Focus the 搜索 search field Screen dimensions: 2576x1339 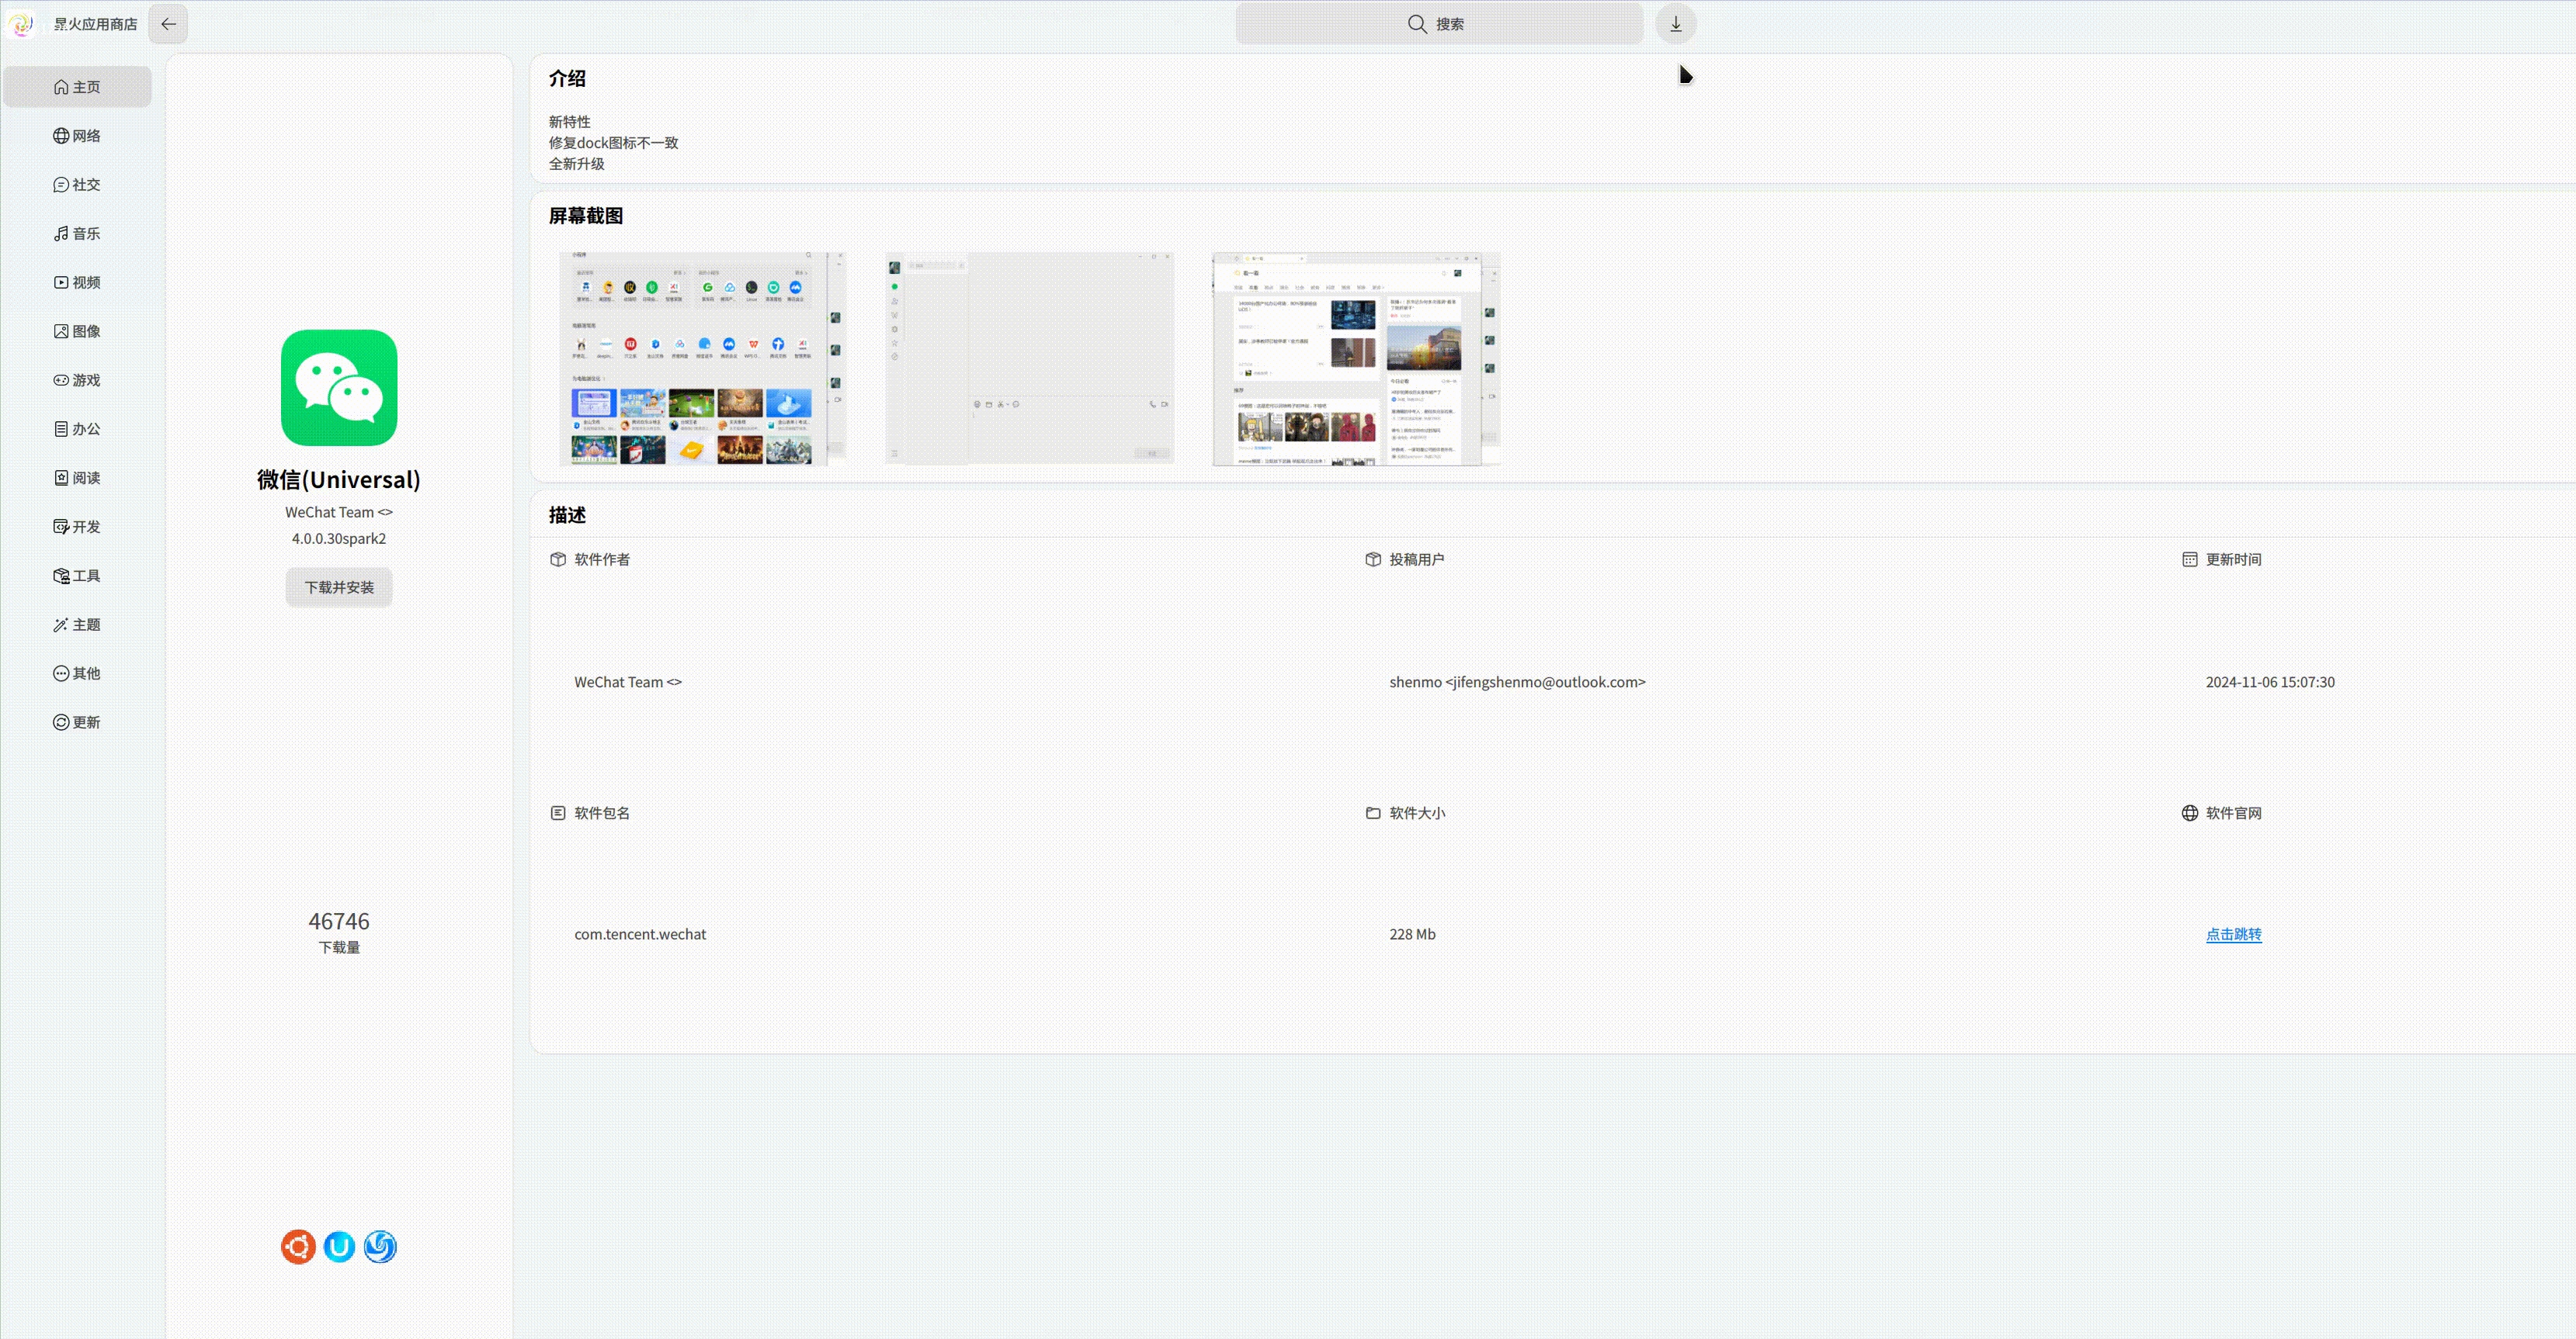[x=1438, y=24]
